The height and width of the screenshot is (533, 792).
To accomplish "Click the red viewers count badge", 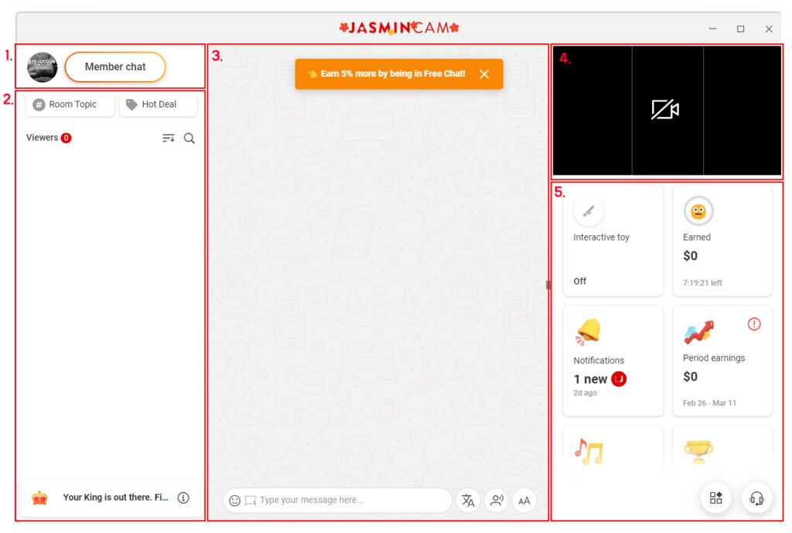I will (67, 138).
